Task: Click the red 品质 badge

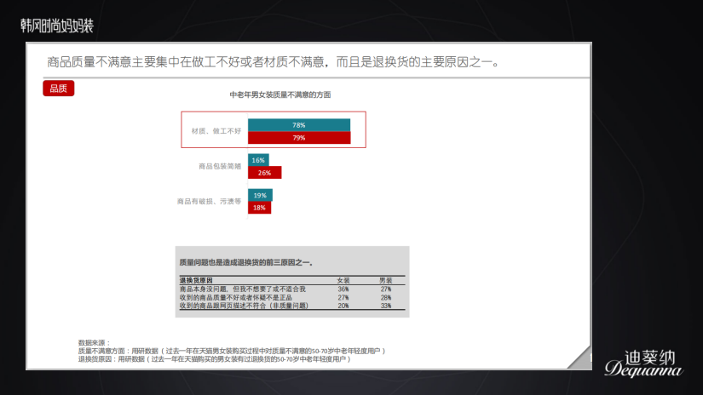Action: [58, 89]
